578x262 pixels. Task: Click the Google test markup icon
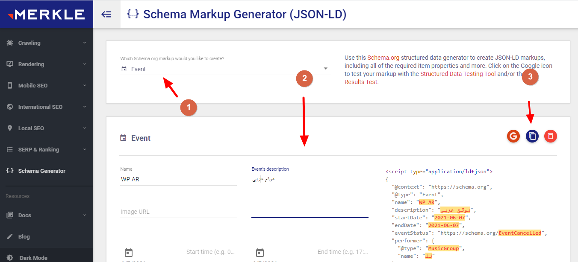[x=513, y=136]
